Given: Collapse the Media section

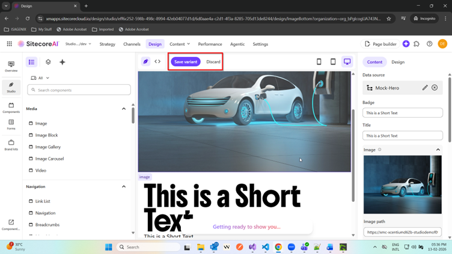Looking at the screenshot, I should point(124,109).
